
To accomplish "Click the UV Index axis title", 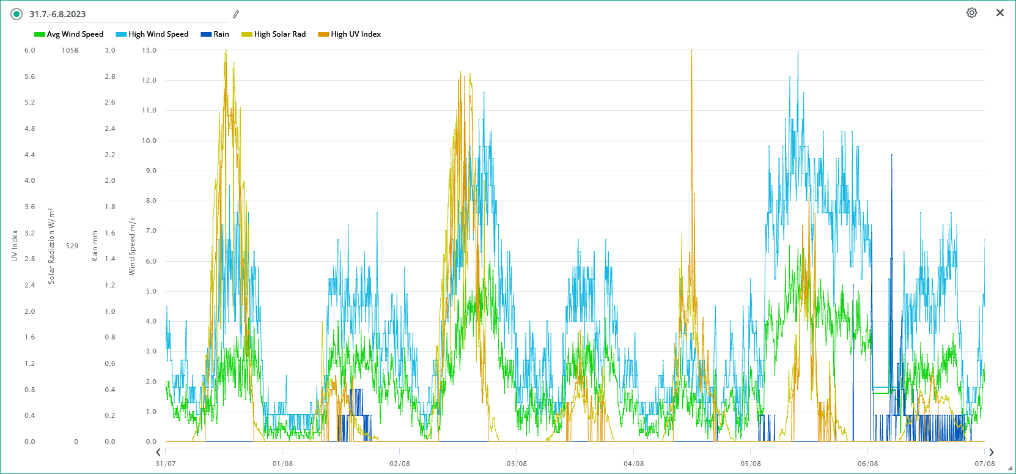I will [15, 246].
